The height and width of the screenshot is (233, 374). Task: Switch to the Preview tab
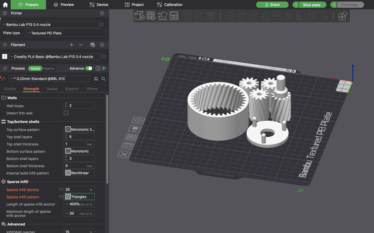click(64, 5)
